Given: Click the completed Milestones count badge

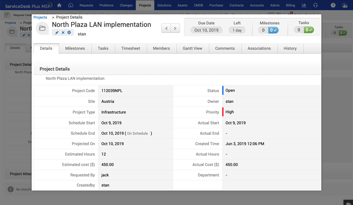Looking at the screenshot, I should 274,30.
